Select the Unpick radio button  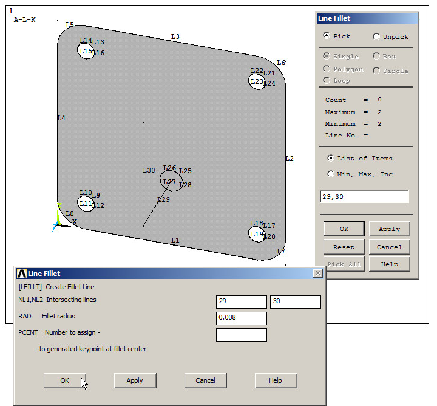click(376, 36)
